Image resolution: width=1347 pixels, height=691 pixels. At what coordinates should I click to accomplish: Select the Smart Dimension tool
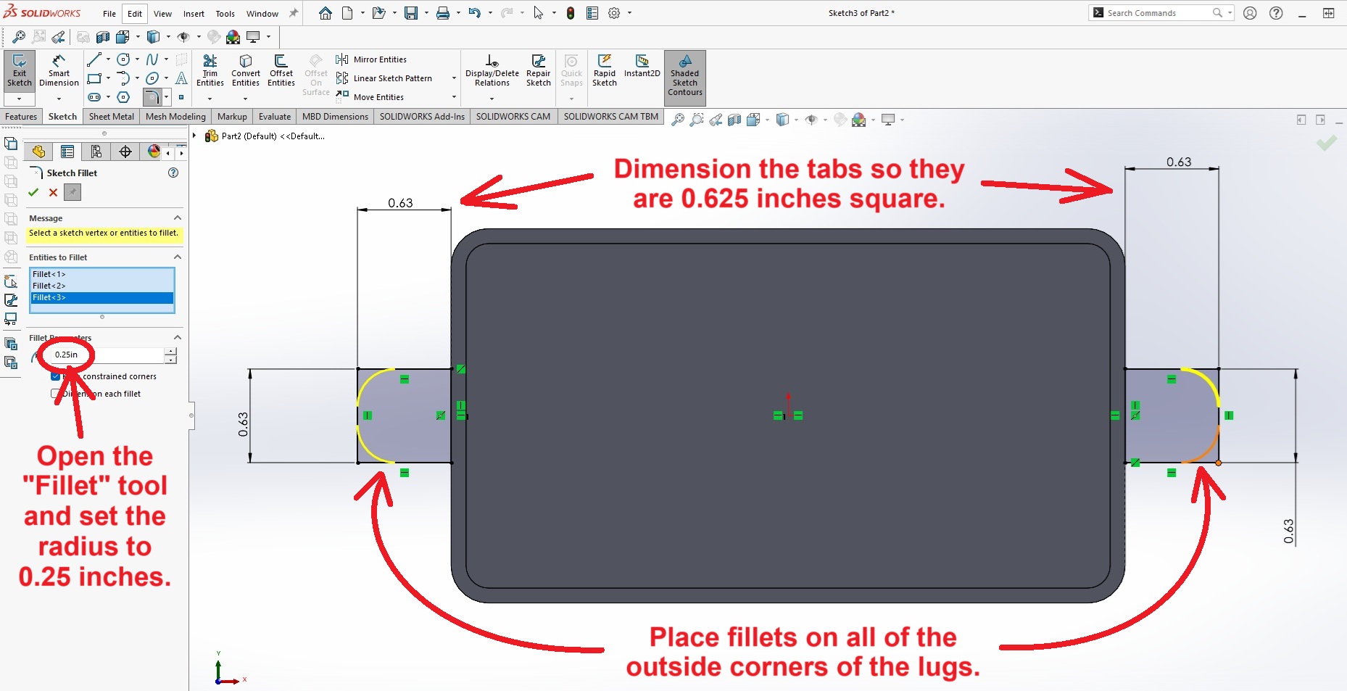[x=59, y=71]
